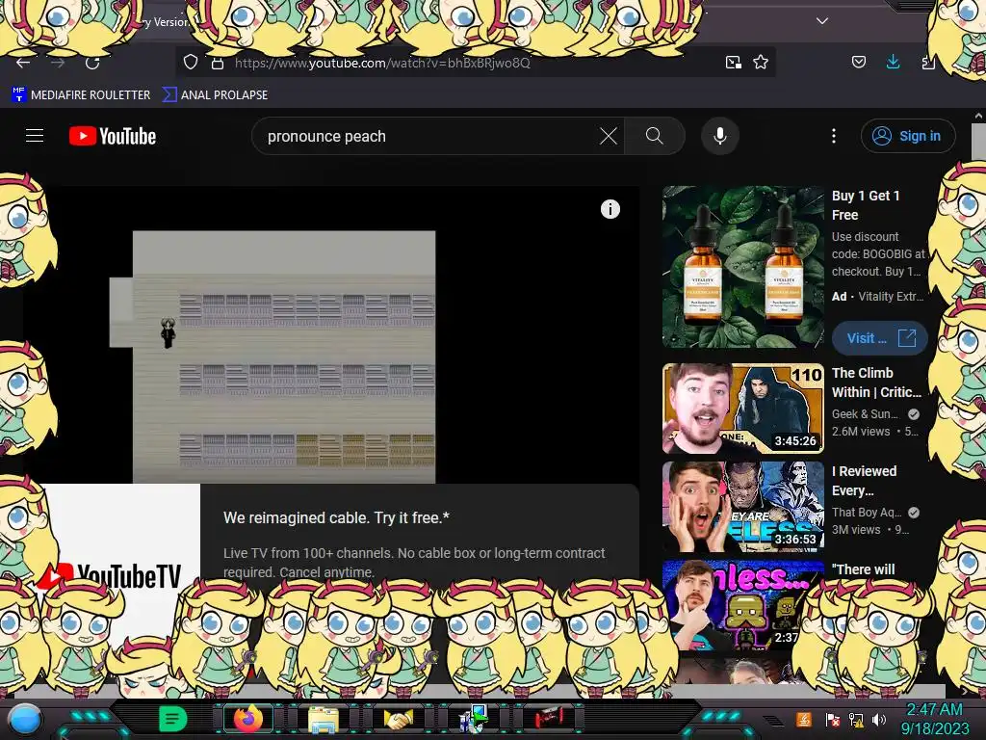
Task: Switch to Firefox in the taskbar
Action: pos(247,719)
